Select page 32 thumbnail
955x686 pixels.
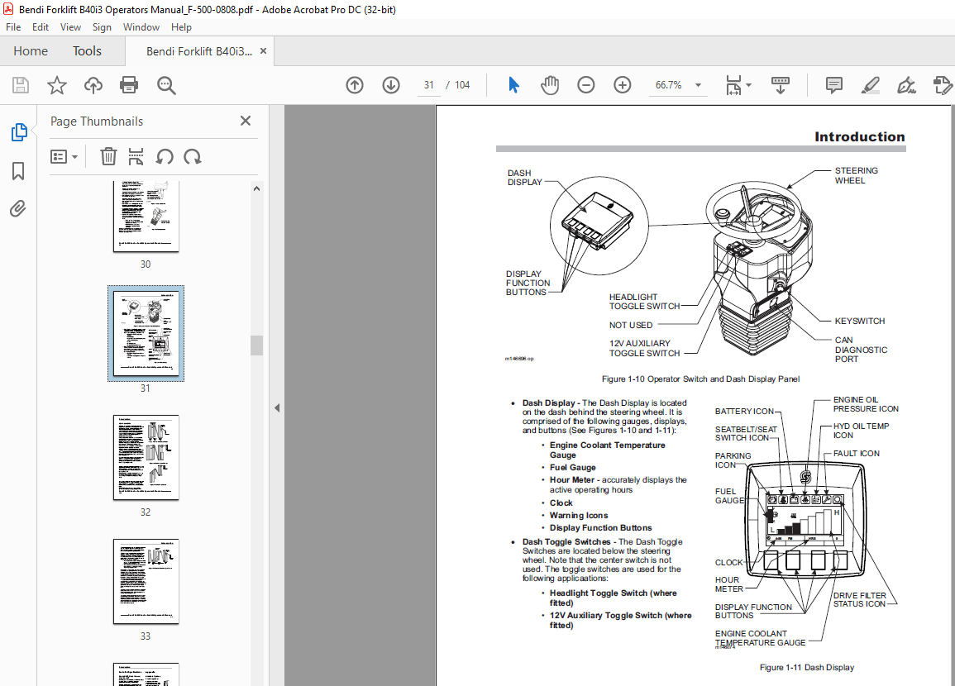tap(146, 458)
